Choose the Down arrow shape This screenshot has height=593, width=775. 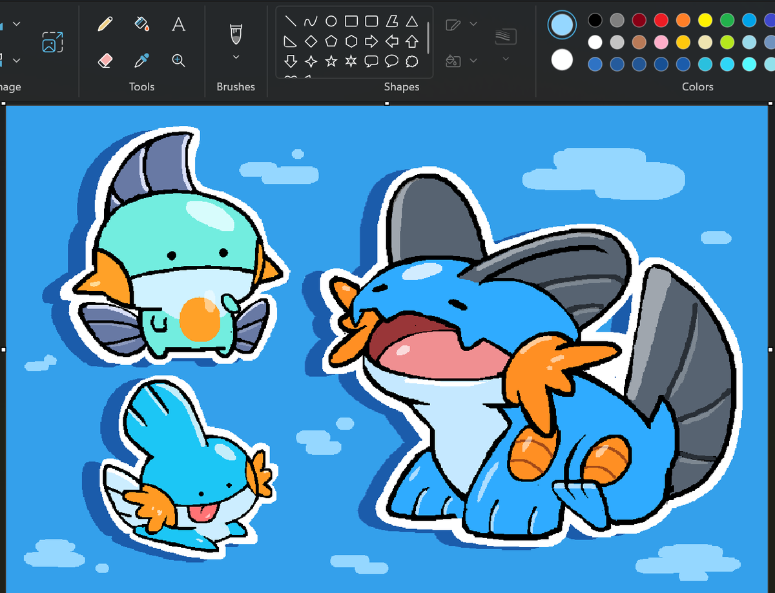[291, 61]
